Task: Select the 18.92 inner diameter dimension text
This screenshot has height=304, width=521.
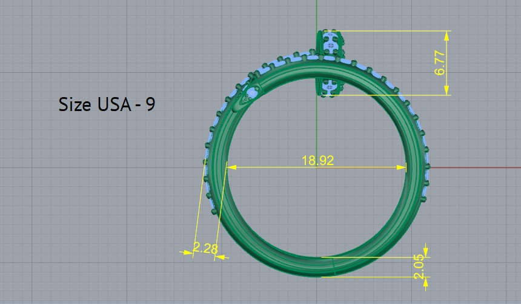Action: coord(317,160)
